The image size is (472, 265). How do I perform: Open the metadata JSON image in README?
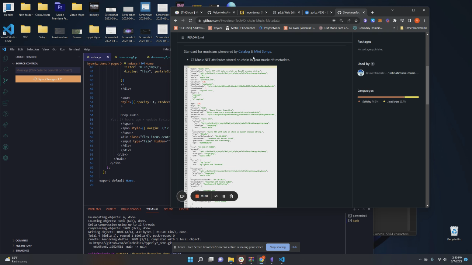click(230, 137)
